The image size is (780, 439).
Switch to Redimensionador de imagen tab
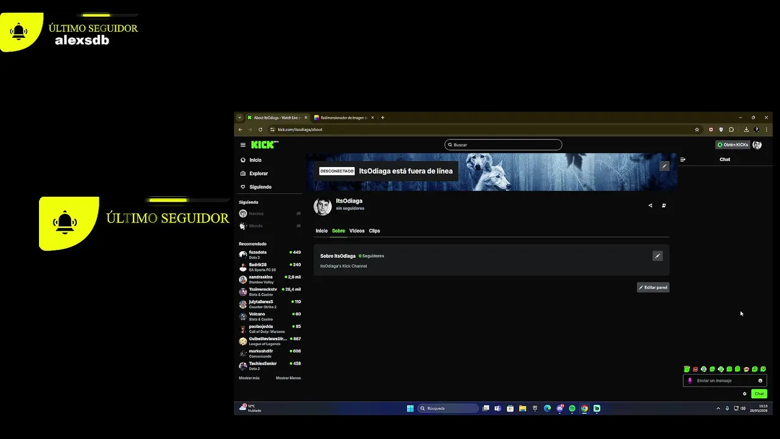[343, 118]
